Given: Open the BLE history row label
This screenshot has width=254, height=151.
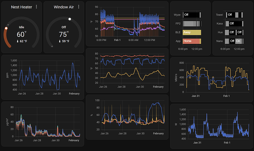Looking at the screenshot, I should coord(178,32).
